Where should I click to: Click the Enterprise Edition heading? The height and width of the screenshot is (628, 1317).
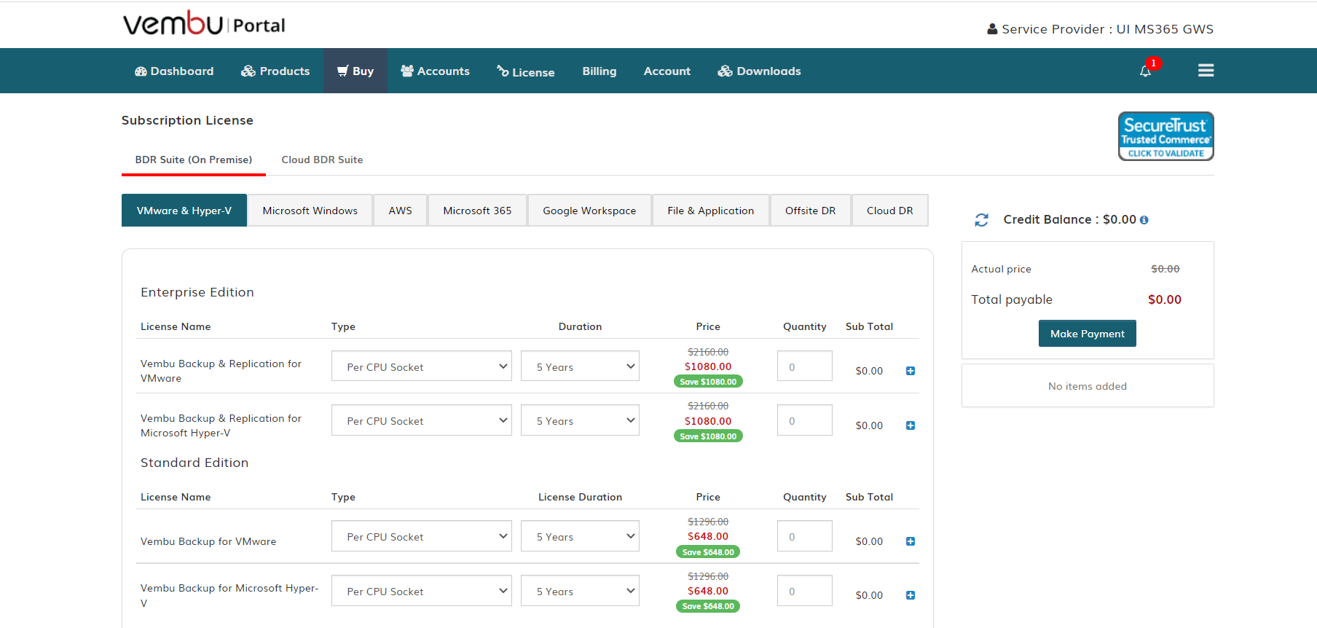[x=197, y=292]
